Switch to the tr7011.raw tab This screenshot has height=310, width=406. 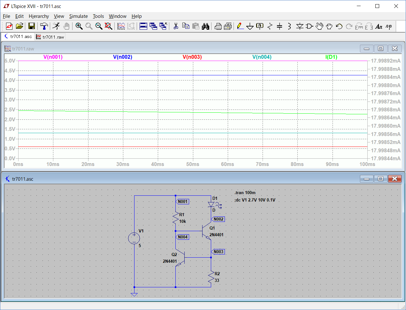[x=50, y=37]
